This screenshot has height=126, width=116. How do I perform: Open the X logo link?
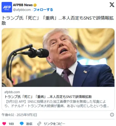pyautogui.click(x=112, y=5)
